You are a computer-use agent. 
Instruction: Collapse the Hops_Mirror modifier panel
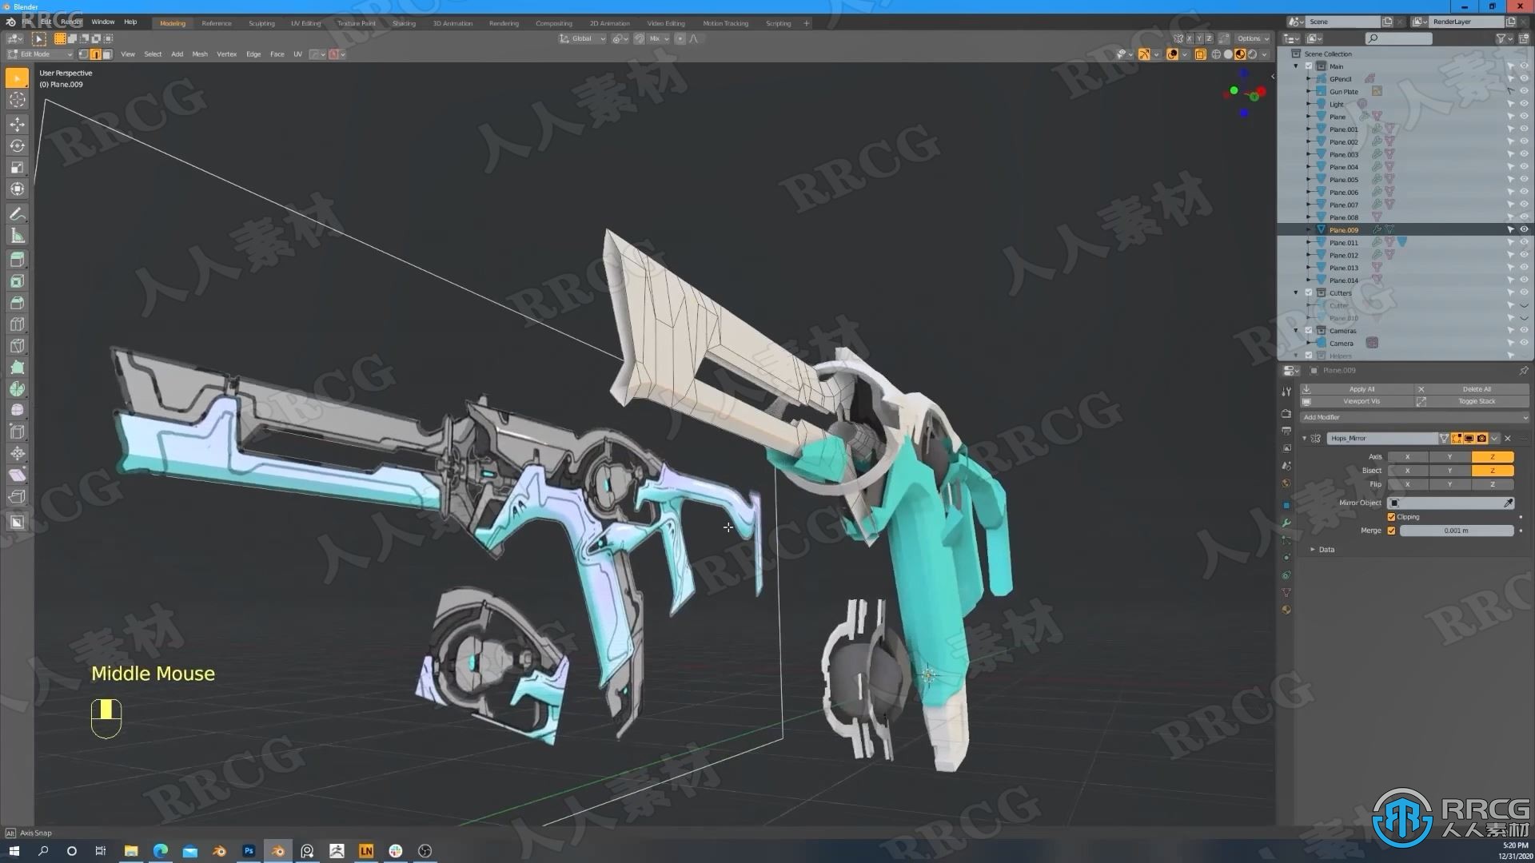click(x=1305, y=438)
